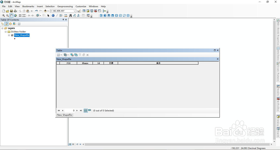The width and height of the screenshot is (280, 150).
Task: Go to next record in table
Action: (x=77, y=110)
